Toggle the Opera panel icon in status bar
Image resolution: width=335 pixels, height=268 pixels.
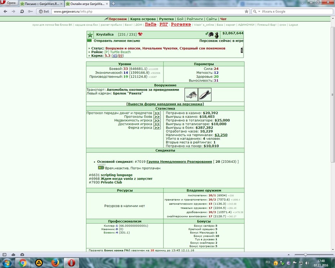pos(4,255)
